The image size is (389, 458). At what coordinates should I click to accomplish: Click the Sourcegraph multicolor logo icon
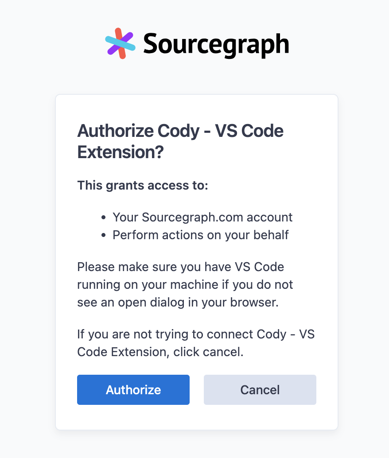(x=120, y=43)
